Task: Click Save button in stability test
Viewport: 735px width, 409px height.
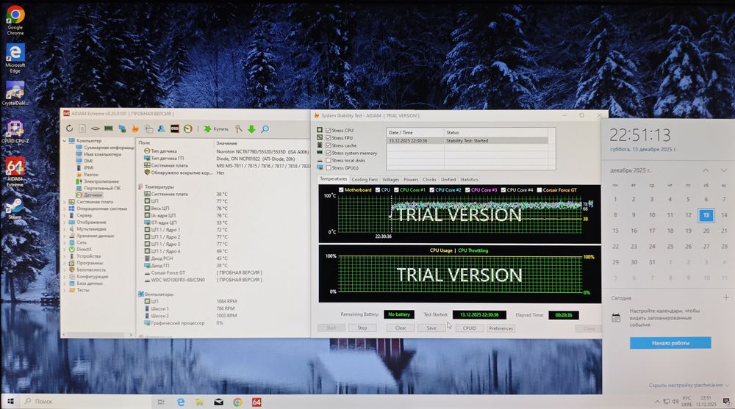Action: [431, 328]
